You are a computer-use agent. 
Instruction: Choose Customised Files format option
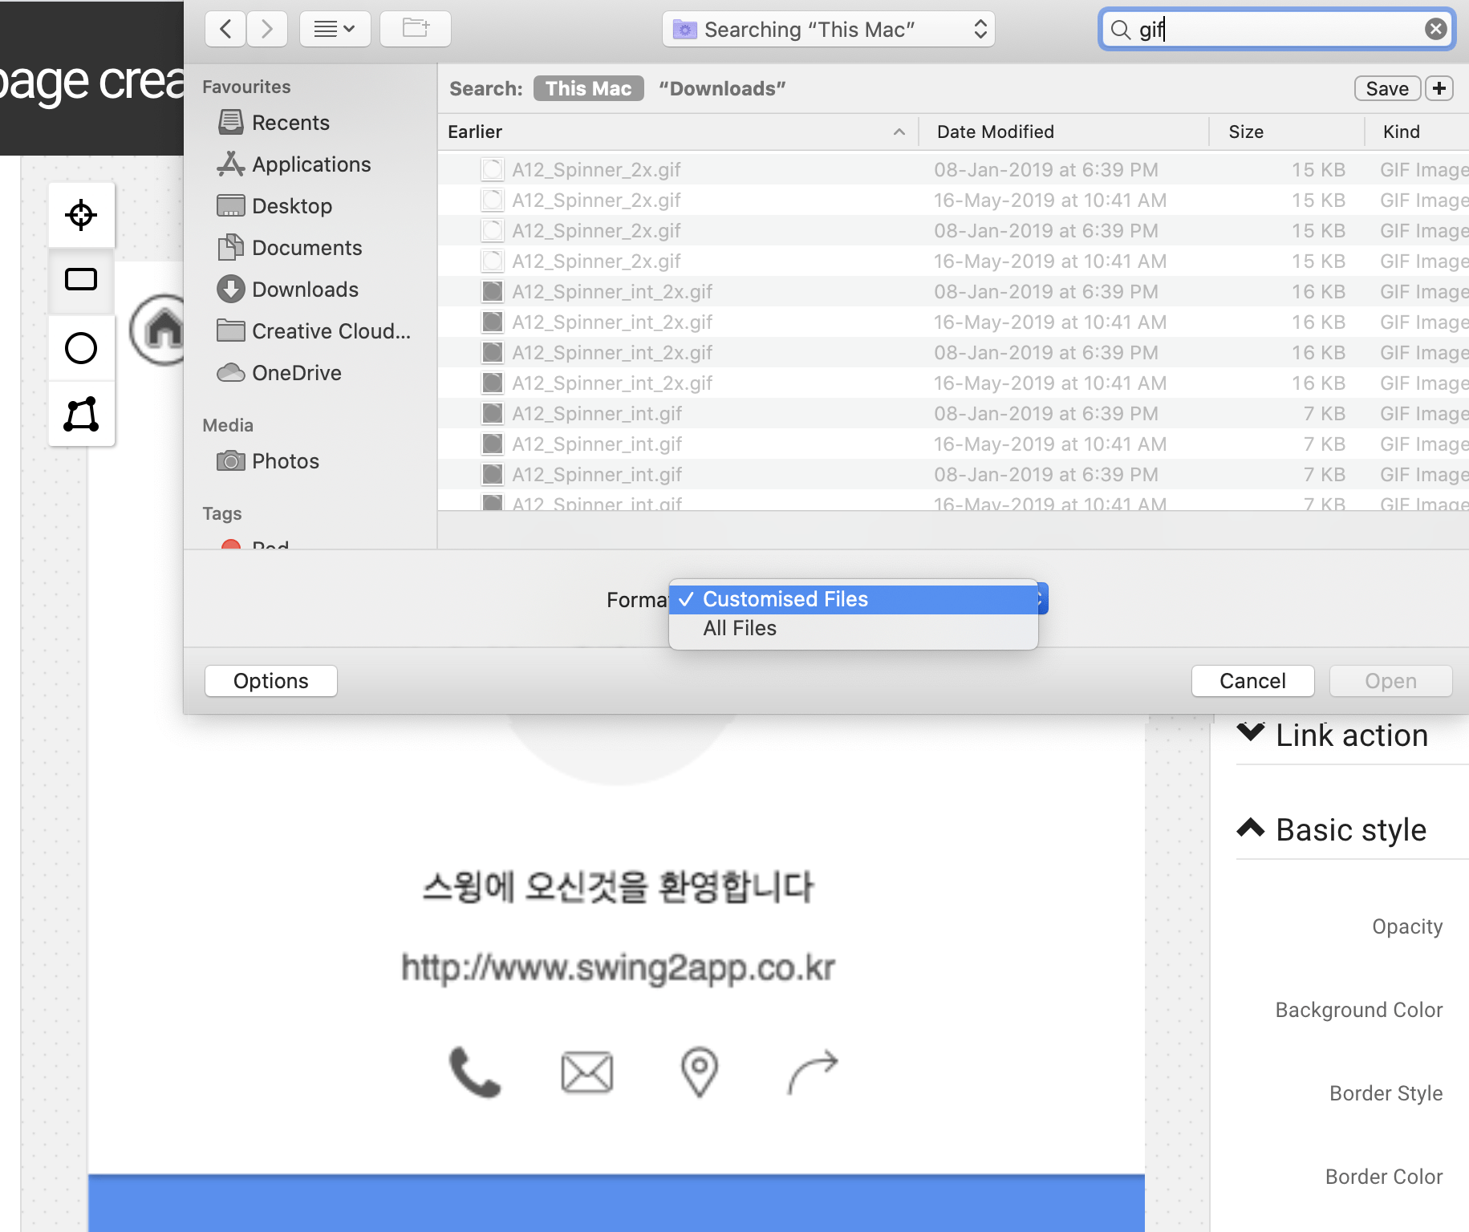(x=785, y=599)
